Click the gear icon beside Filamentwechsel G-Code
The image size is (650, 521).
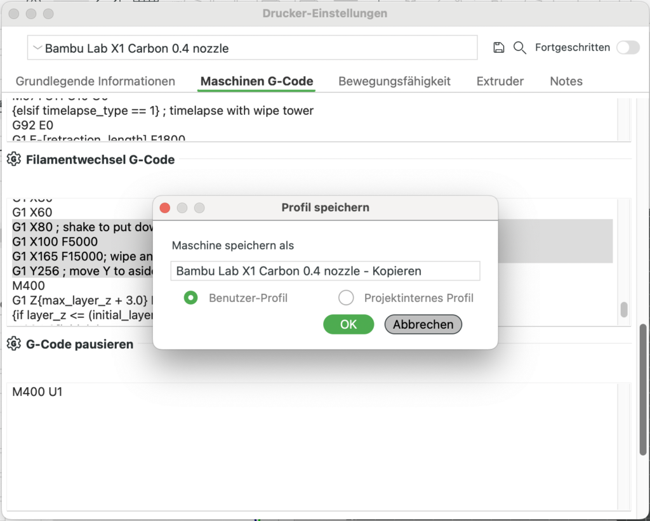click(14, 159)
